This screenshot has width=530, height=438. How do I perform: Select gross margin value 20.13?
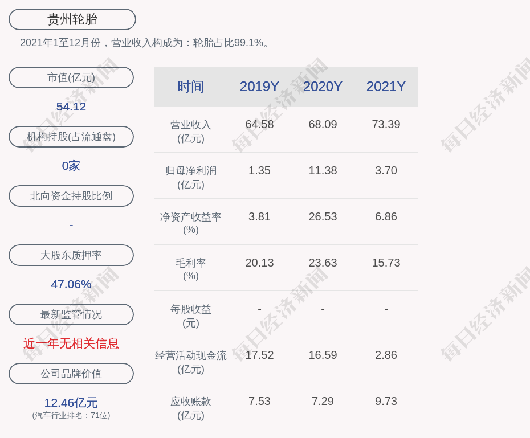pyautogui.click(x=259, y=263)
